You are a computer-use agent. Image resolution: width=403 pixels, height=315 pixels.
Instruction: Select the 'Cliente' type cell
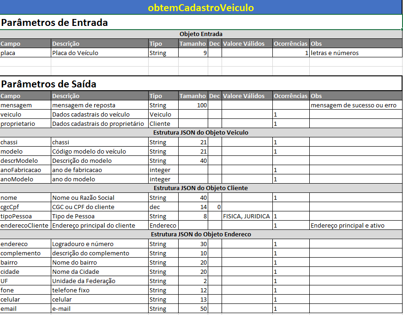point(163,124)
